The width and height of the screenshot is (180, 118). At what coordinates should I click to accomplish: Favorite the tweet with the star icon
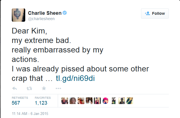tap(44, 88)
